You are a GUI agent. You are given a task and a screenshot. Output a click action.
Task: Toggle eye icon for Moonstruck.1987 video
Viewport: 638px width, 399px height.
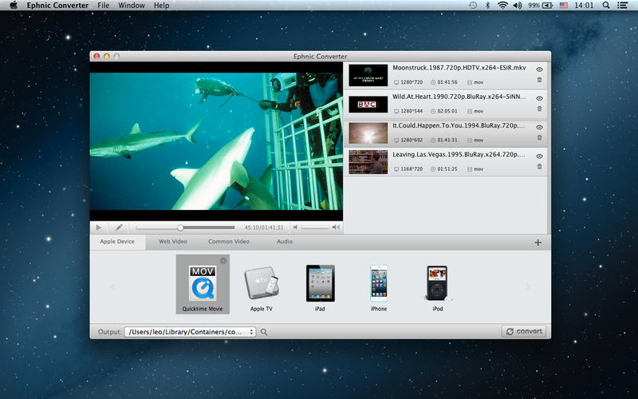click(539, 69)
